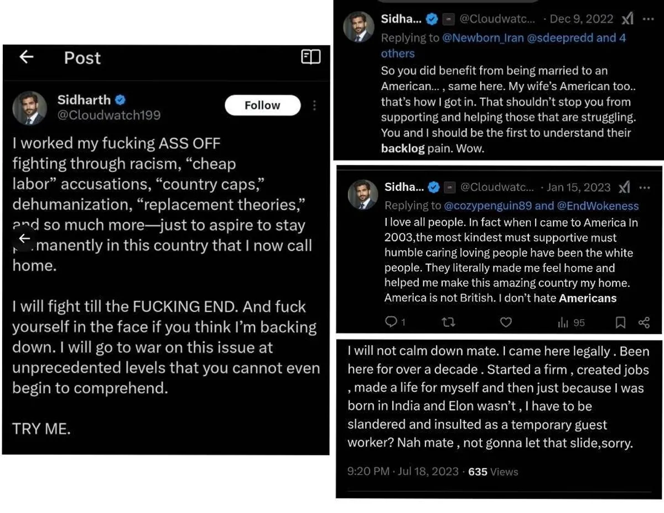This screenshot has width=664, height=513.
Task: Follow Sidharth's account
Action: click(x=262, y=105)
